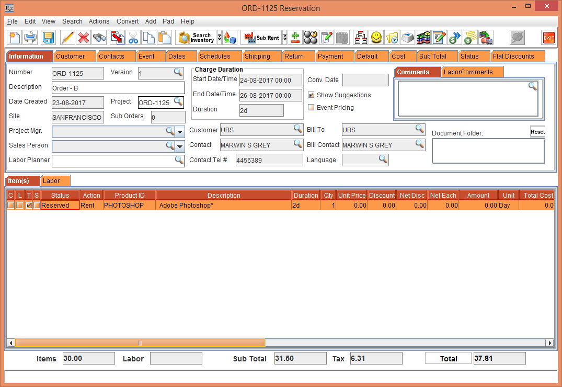Click the orange horizontal scrollbar thumb
562x387 pixels.
point(140,343)
